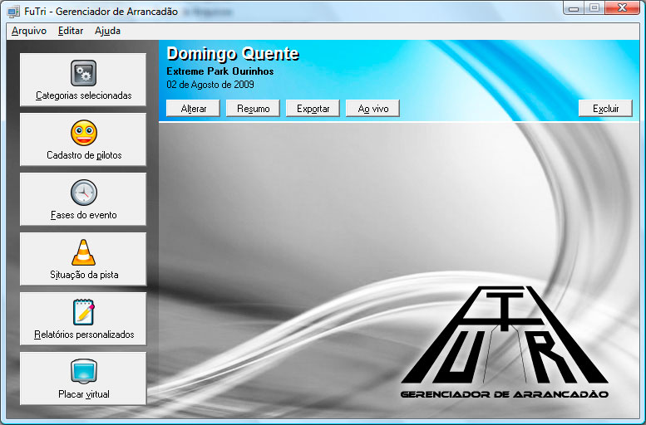Viewport: 646px width, 425px height.
Task: Open the Ao vivo view button
Action: (372, 109)
